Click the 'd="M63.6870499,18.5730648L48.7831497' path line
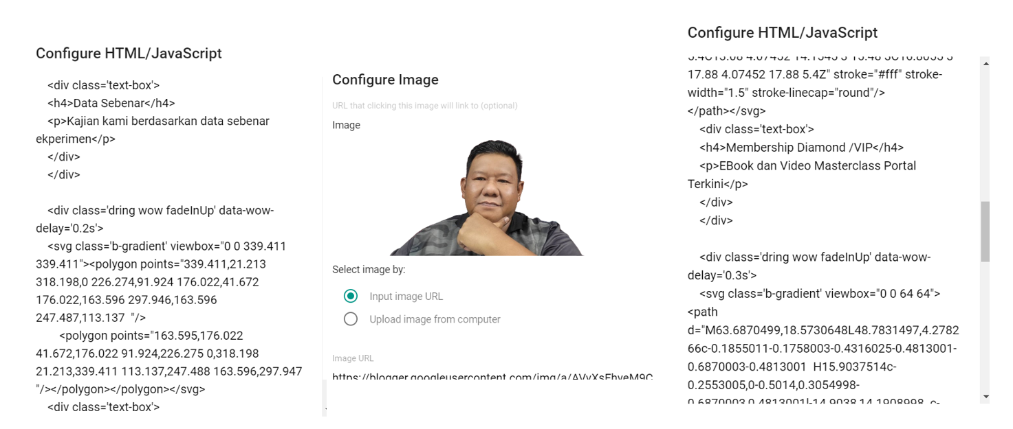1013x429 pixels. pos(823,330)
